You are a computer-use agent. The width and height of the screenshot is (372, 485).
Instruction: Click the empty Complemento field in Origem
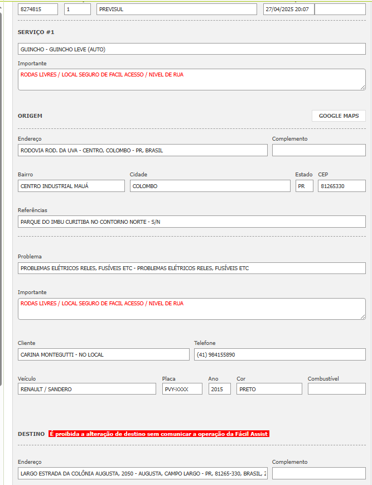318,150
